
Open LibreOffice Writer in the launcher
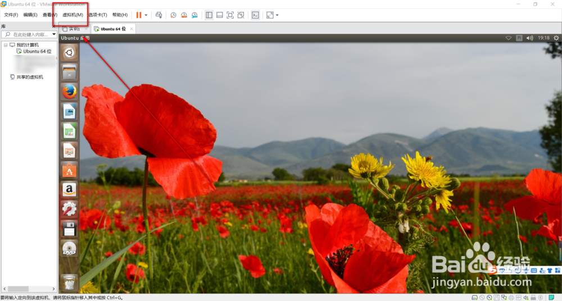(69, 111)
